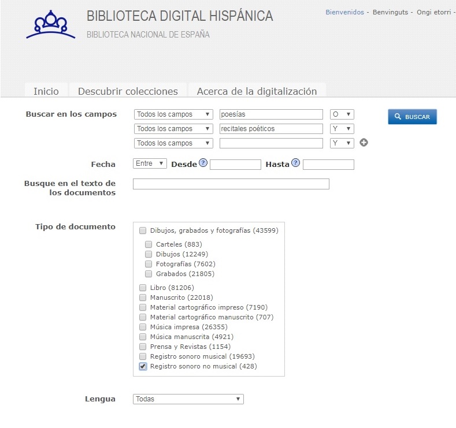Check the Grabados (21805) checkbox
Screen dimensions: 456x428
[x=149, y=274]
